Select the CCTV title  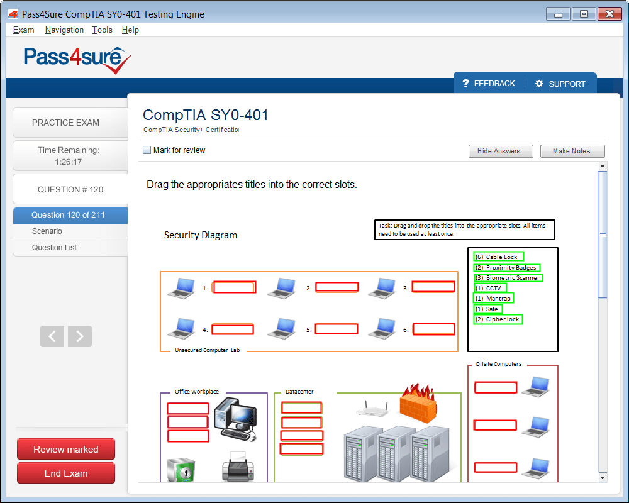(x=490, y=288)
